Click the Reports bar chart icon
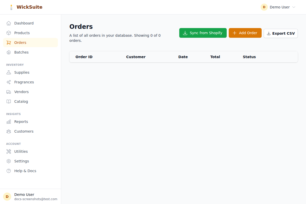Image resolution: width=306 pixels, height=204 pixels. pos(9,122)
